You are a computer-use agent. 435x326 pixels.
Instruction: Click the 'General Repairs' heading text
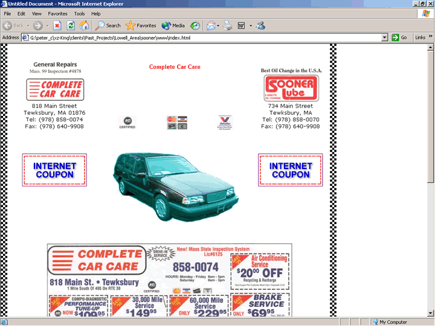click(x=55, y=65)
